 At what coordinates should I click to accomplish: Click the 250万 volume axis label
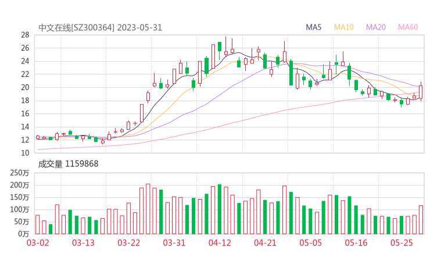(20, 173)
